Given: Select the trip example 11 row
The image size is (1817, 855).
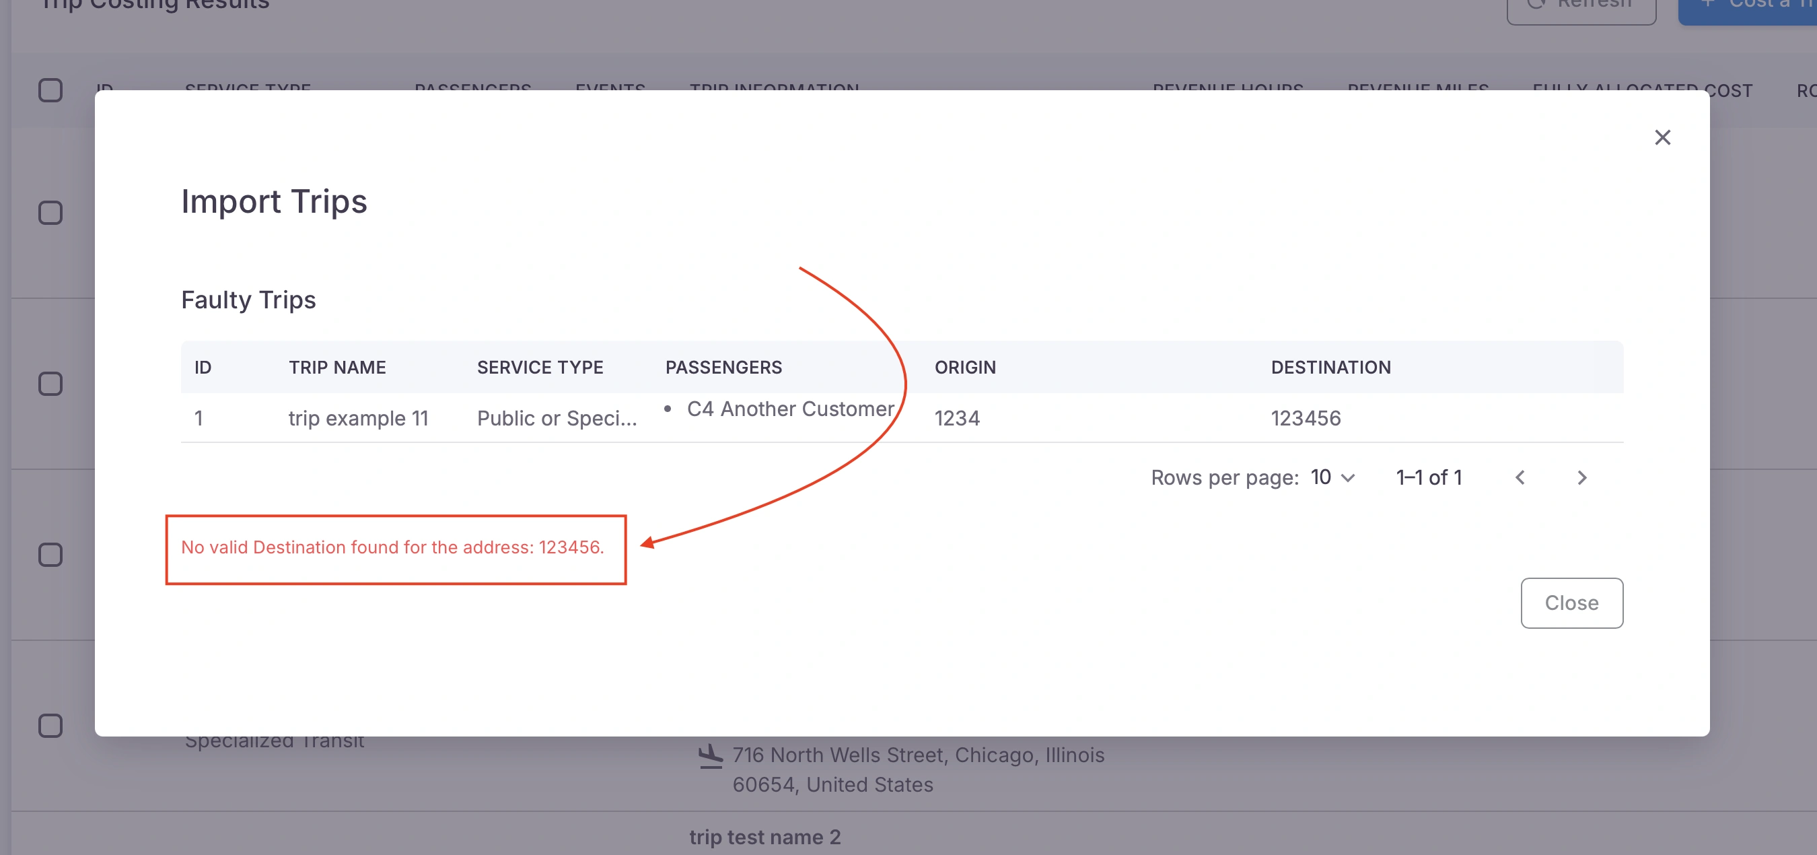Looking at the screenshot, I should pyautogui.click(x=358, y=418).
